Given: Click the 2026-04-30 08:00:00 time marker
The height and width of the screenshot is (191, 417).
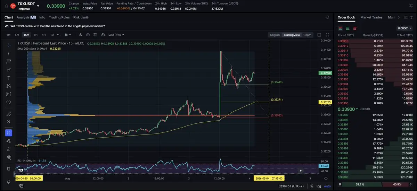Looking at the screenshot, I should point(28,178).
